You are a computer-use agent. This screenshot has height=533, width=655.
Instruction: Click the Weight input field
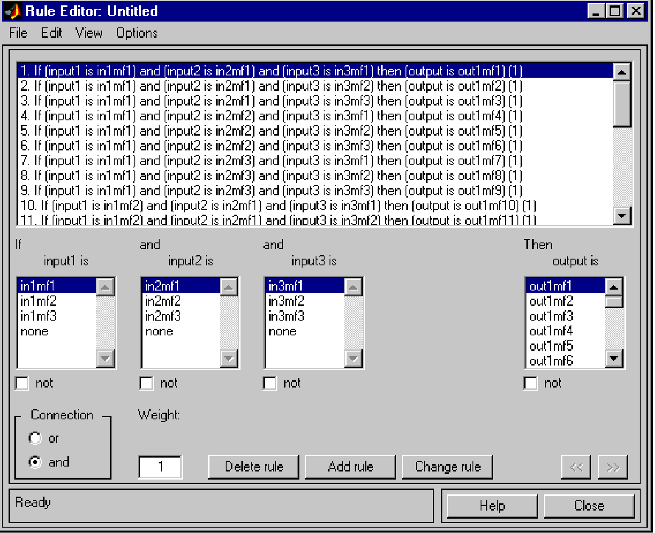160,467
